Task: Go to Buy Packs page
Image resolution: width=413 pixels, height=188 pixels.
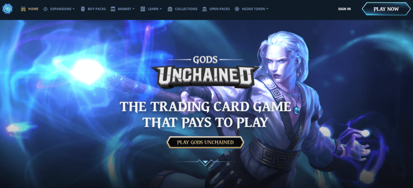Action: (97, 9)
